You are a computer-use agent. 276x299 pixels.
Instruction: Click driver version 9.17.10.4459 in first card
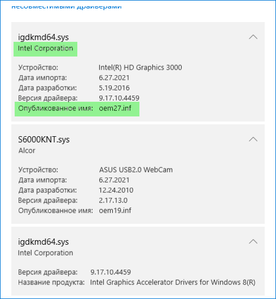119,98
